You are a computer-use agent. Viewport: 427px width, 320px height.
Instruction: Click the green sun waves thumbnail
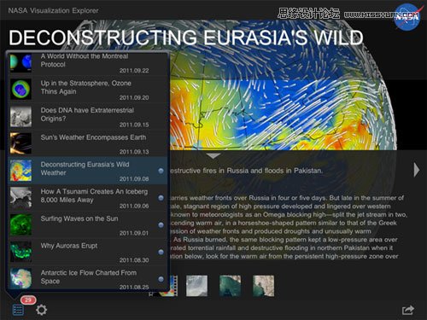click(20, 224)
